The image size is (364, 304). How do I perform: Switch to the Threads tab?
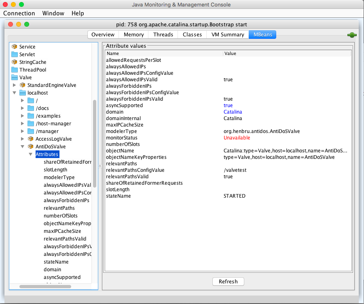click(163, 35)
